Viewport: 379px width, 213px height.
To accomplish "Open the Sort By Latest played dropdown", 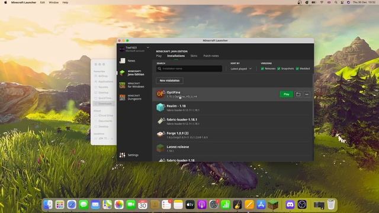I will click(241, 69).
